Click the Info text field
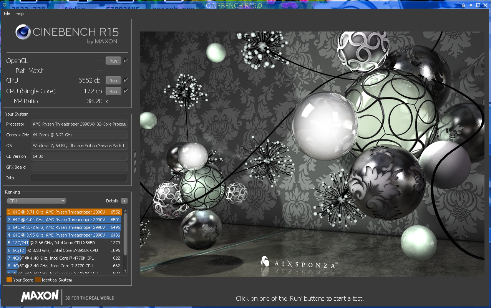 pyautogui.click(x=79, y=178)
